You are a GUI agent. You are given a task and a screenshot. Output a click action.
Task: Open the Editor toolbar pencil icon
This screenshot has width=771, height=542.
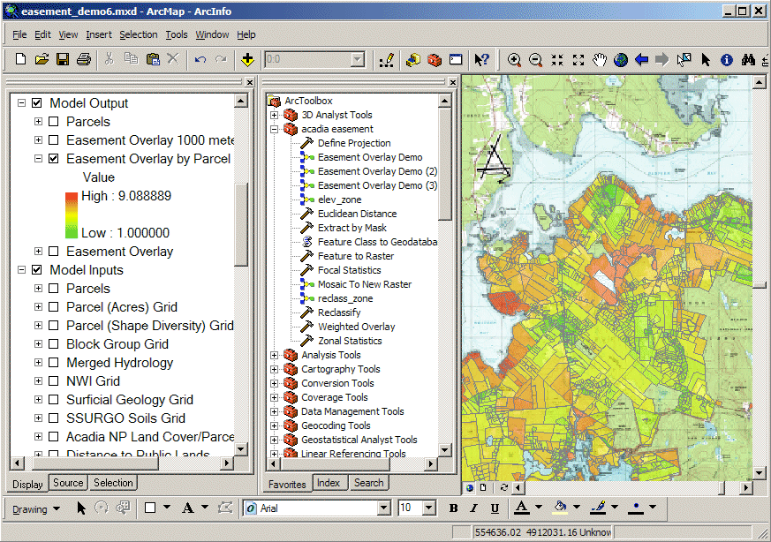(387, 59)
